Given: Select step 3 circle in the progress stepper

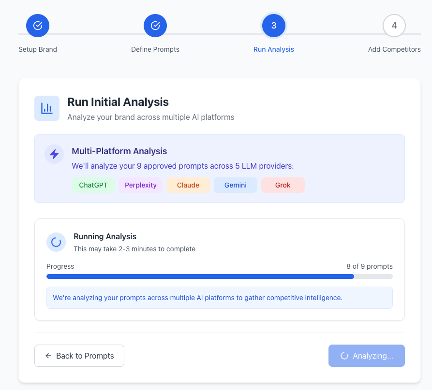Looking at the screenshot, I should coord(273,25).
